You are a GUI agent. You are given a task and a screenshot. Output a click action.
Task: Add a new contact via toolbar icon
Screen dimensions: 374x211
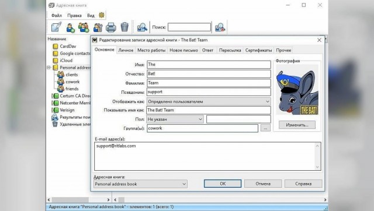pyautogui.click(x=70, y=27)
